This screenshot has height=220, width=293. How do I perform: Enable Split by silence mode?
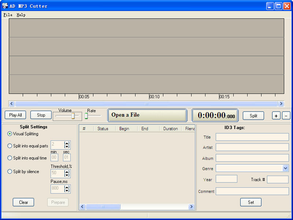tap(10, 172)
